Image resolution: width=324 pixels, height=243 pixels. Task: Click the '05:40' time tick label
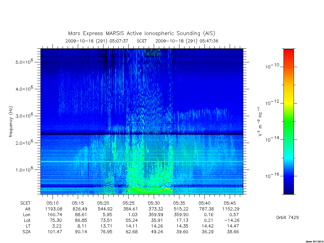pyautogui.click(x=205, y=203)
